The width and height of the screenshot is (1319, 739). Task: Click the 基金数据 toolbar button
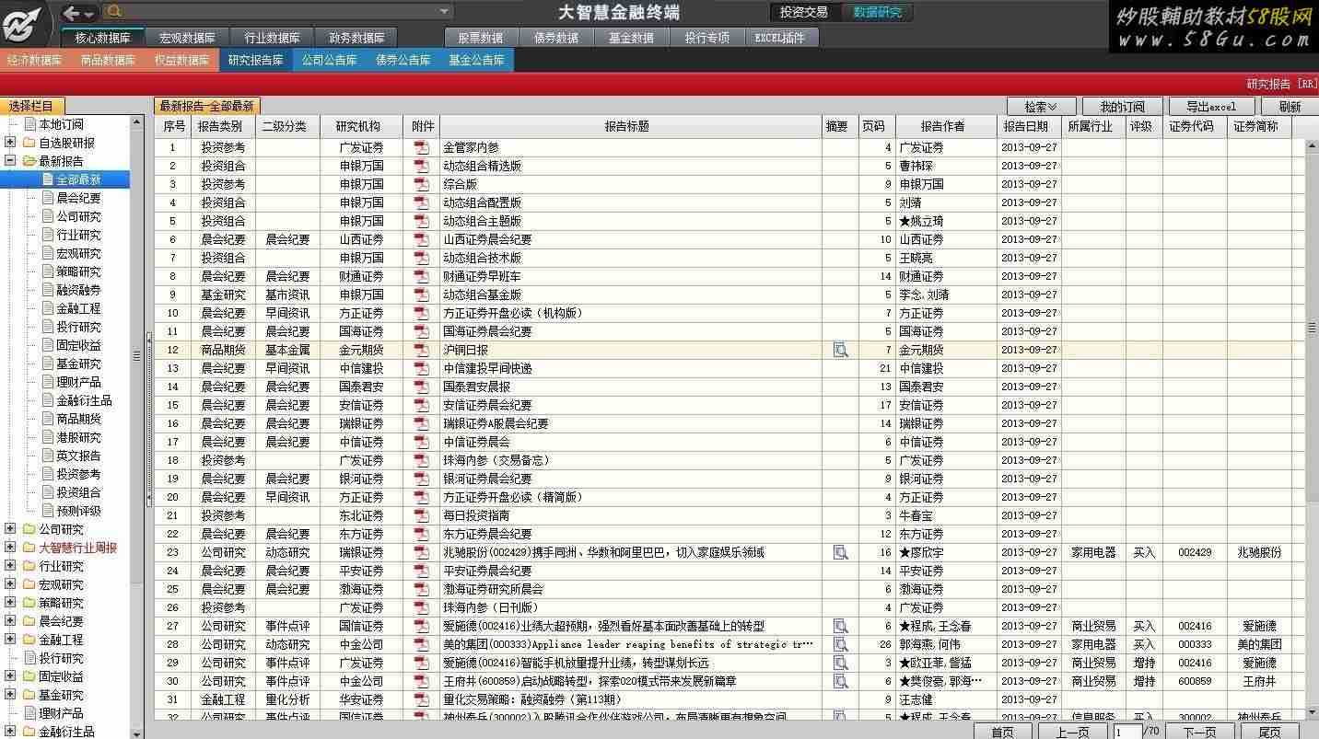[631, 38]
